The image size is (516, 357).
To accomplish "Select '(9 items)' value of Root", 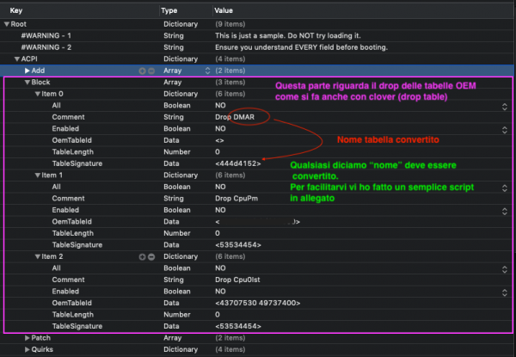I will pyautogui.click(x=230, y=24).
